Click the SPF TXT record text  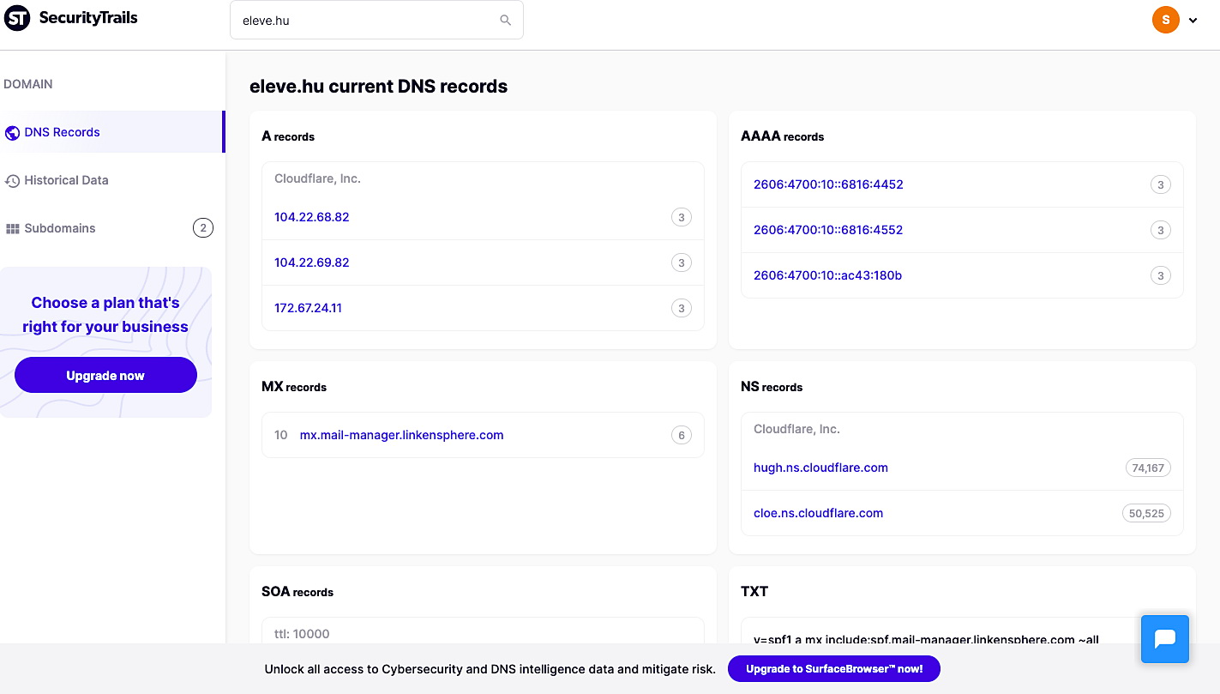pos(926,639)
